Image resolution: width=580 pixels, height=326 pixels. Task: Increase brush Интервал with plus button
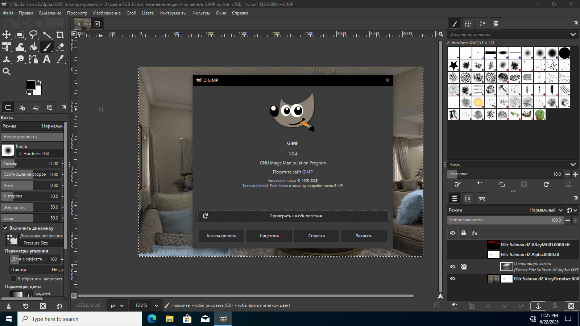tap(575, 174)
